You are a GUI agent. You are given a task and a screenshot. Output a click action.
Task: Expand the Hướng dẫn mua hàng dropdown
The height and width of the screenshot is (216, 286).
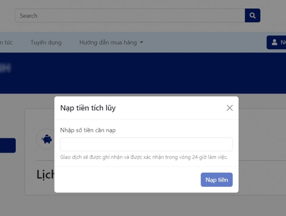point(111,42)
